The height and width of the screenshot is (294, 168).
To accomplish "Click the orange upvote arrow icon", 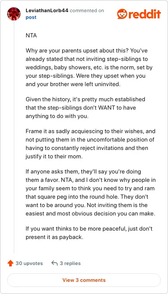I will point(10,263).
